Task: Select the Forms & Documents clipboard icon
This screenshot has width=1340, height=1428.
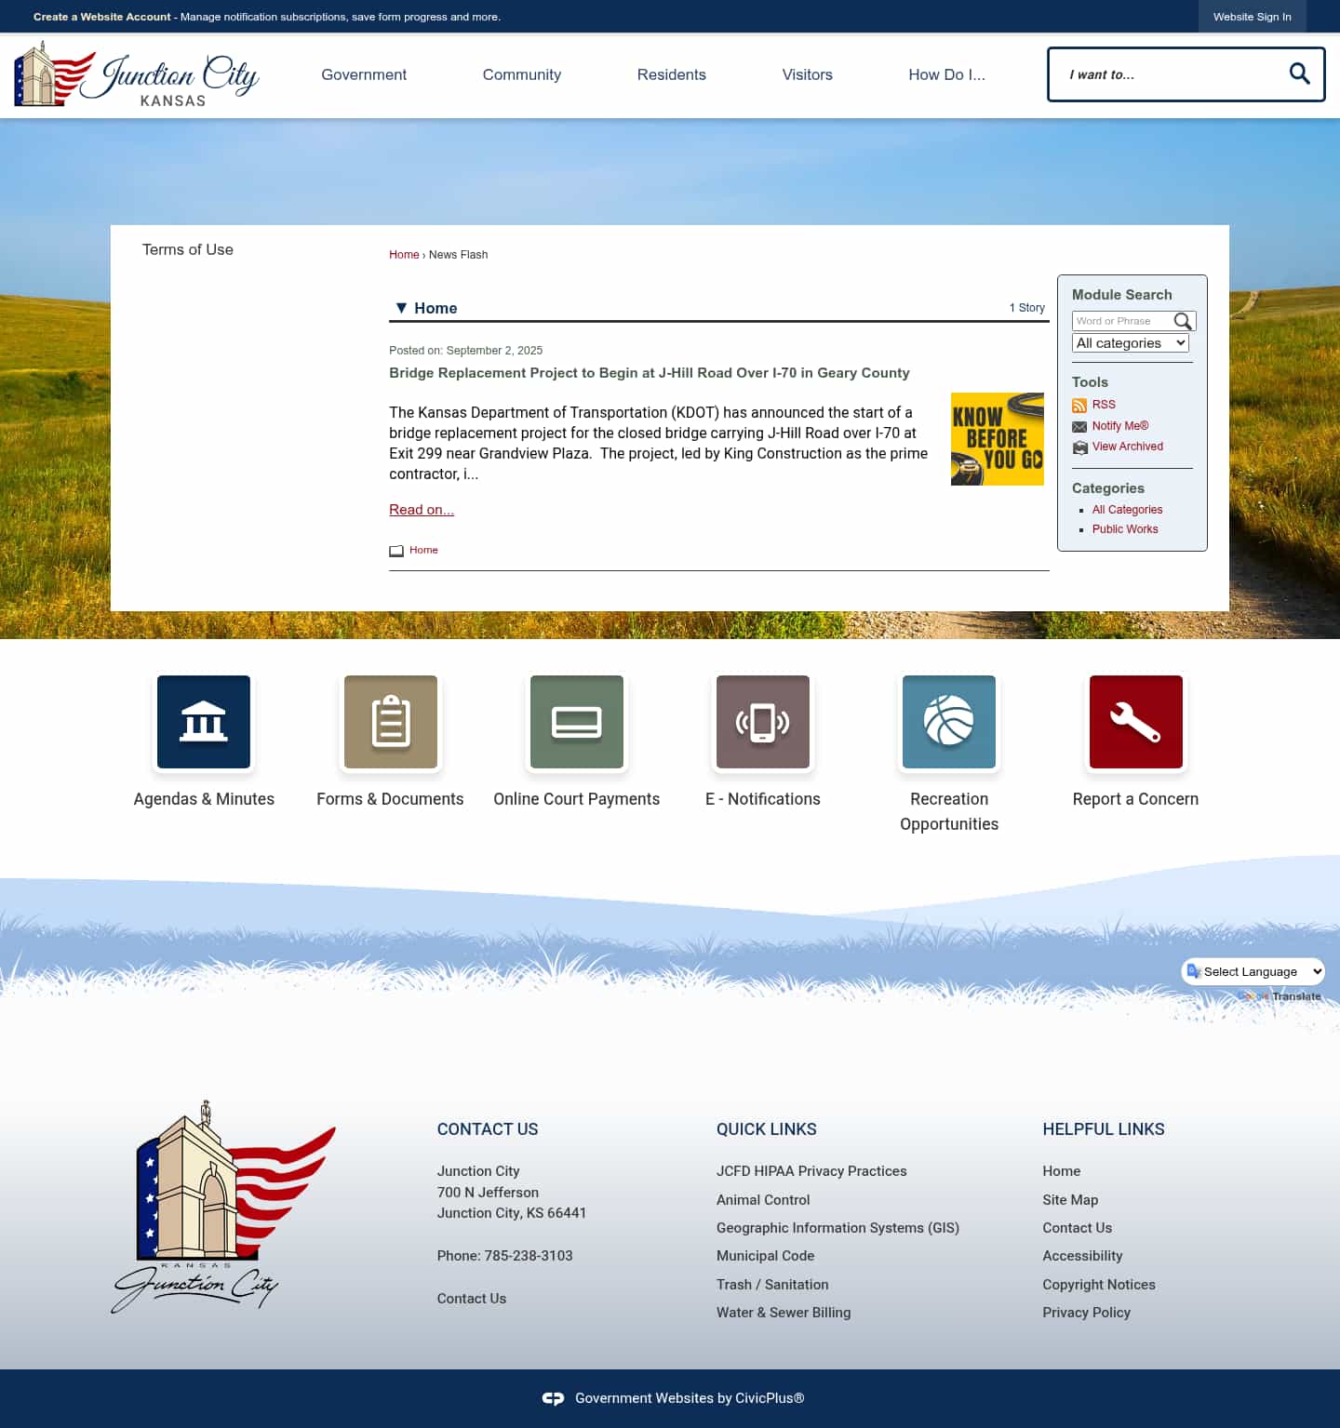Action: pyautogui.click(x=390, y=722)
